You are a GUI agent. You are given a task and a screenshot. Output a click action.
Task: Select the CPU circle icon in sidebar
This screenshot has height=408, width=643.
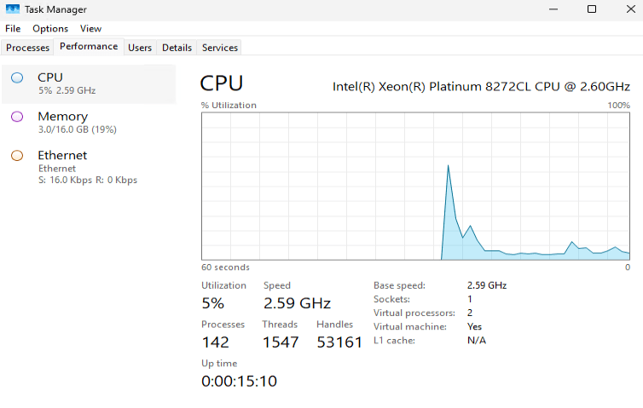point(17,78)
